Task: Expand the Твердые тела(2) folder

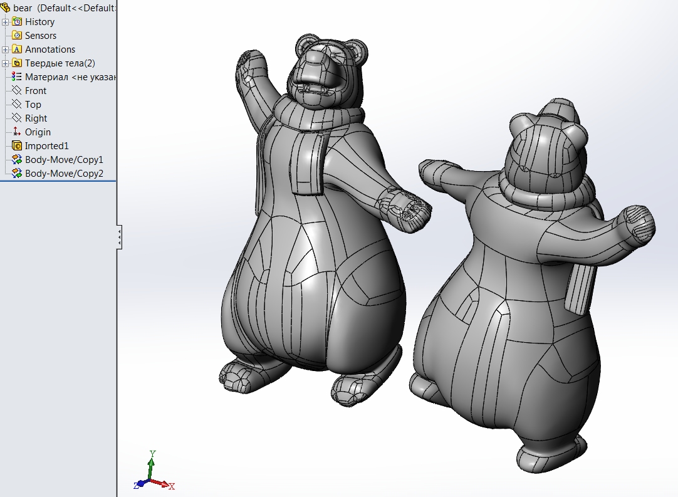Action: pyautogui.click(x=5, y=63)
